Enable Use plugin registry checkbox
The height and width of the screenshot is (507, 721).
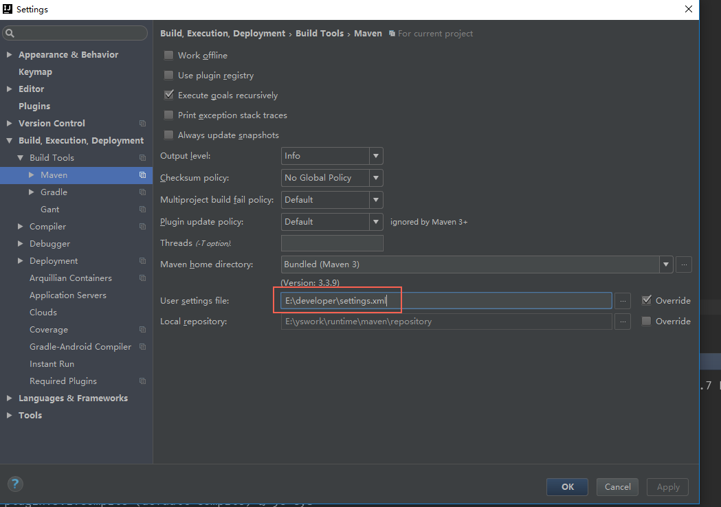point(169,75)
